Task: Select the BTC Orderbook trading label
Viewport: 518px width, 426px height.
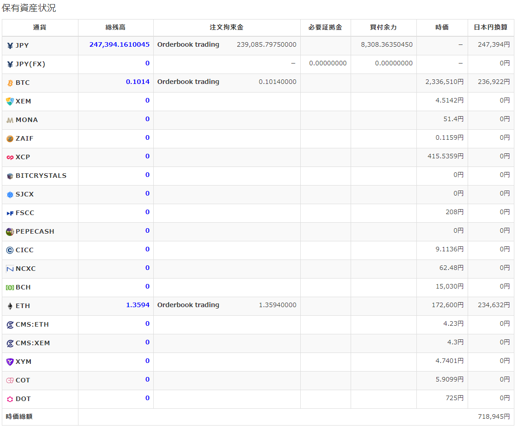Action: pos(188,82)
